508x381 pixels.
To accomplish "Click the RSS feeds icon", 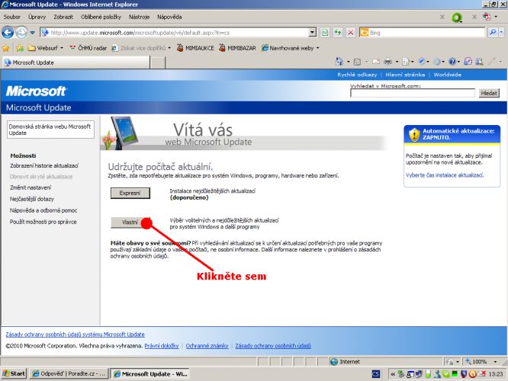I will point(357,62).
